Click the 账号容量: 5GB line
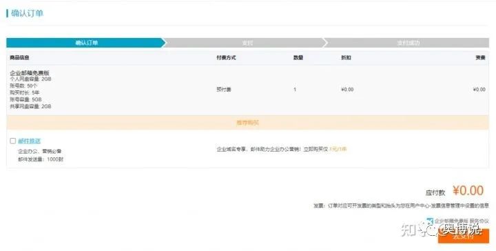This screenshot has width=496, height=251. 25,99
